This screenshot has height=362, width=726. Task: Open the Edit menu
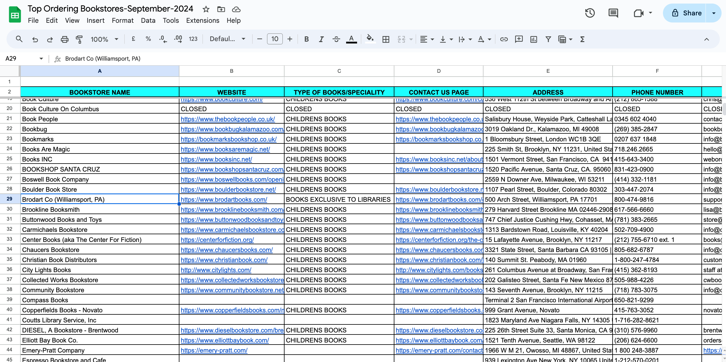point(52,20)
